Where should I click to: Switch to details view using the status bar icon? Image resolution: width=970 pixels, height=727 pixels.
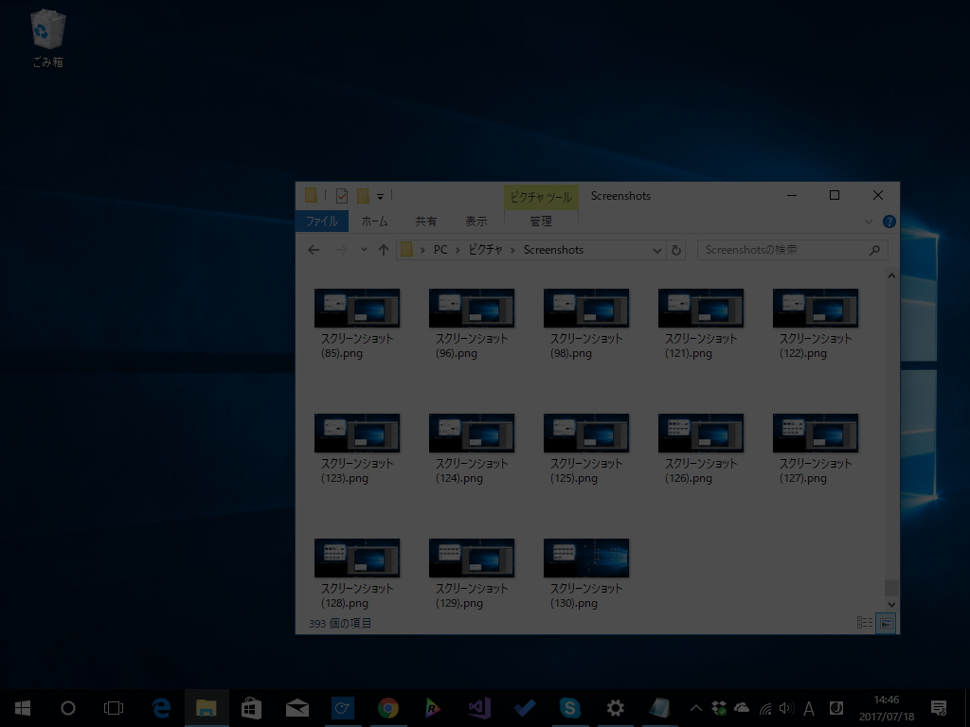click(x=864, y=623)
